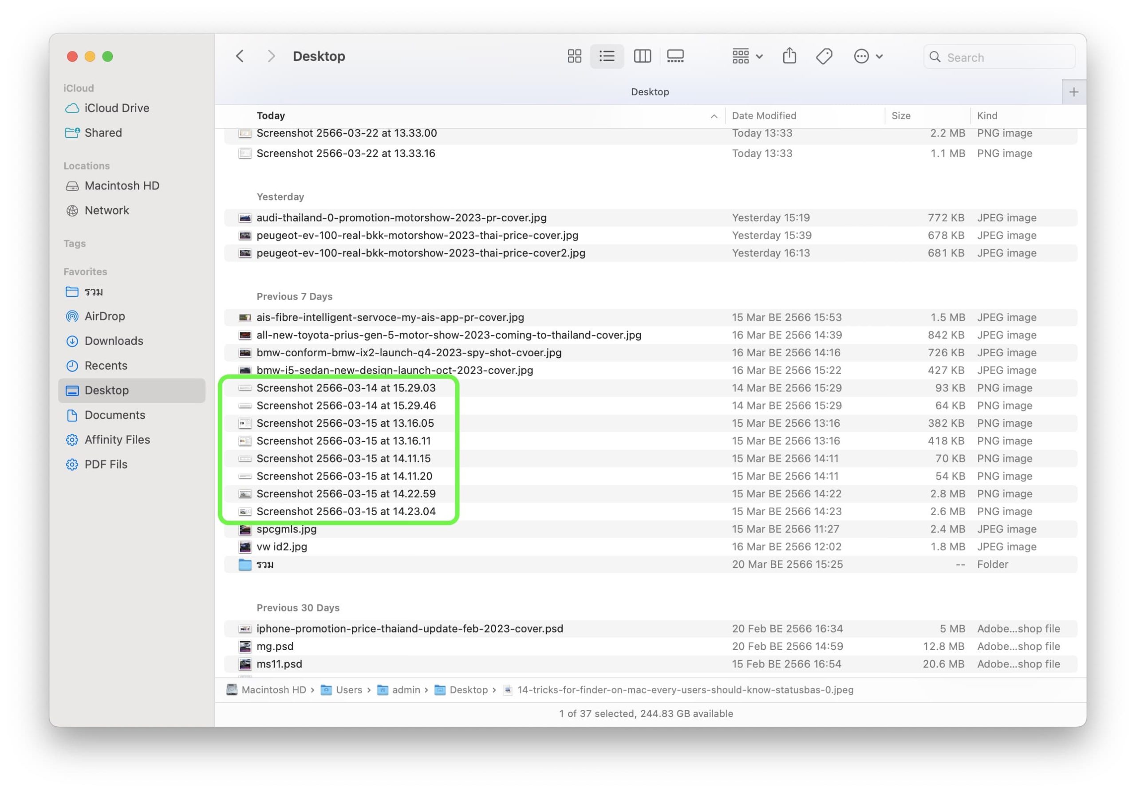Toggle sort order arrow in Name column
The image size is (1136, 792).
point(714,116)
